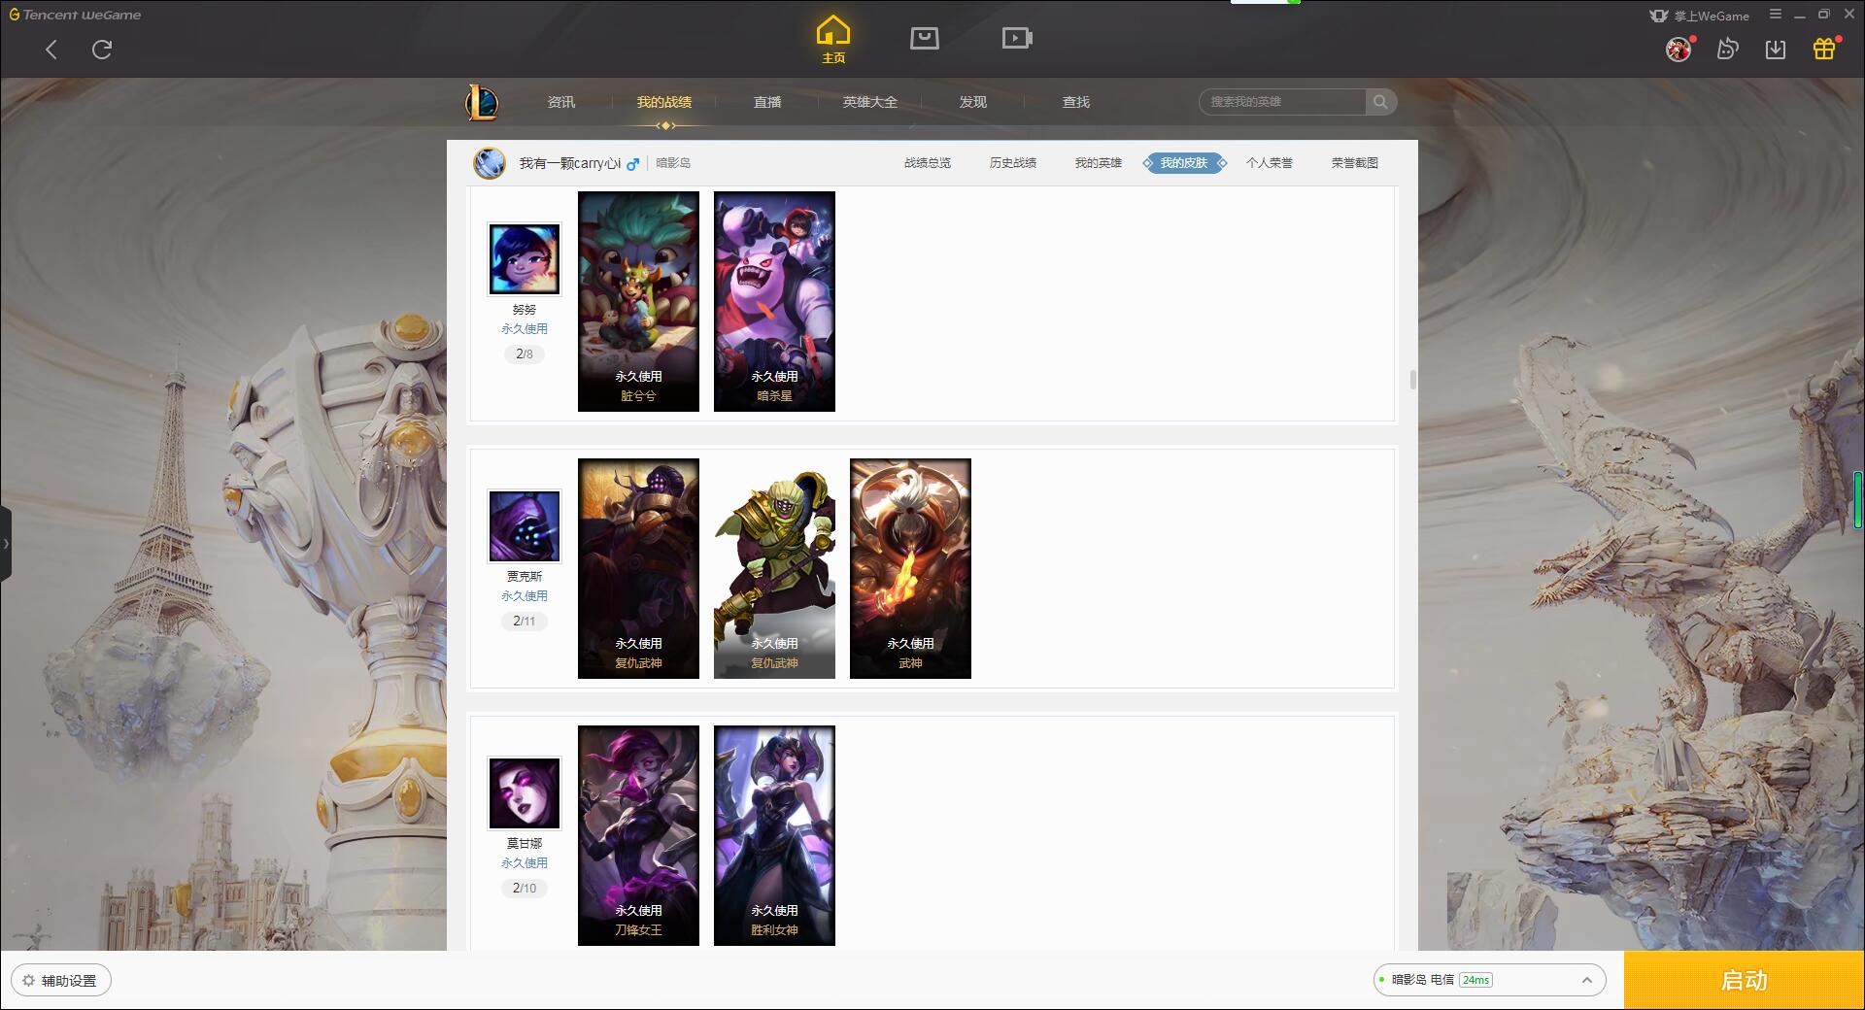The height and width of the screenshot is (1010, 1865).
Task: Launch the game with 启动 button
Action: pos(1744,981)
